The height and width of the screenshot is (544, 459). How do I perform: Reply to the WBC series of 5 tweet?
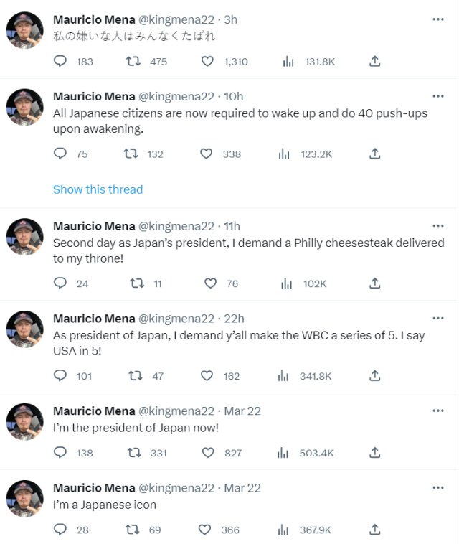[61, 375]
